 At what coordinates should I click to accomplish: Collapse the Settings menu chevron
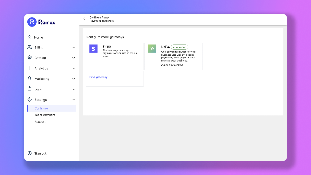(73, 100)
